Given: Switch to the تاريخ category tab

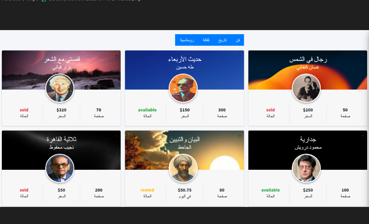Looking at the screenshot, I should [223, 40].
